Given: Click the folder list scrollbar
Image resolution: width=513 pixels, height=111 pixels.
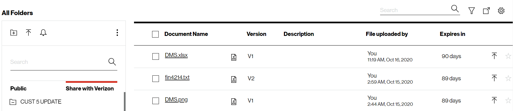Looking at the screenshot, I should tap(125, 101).
